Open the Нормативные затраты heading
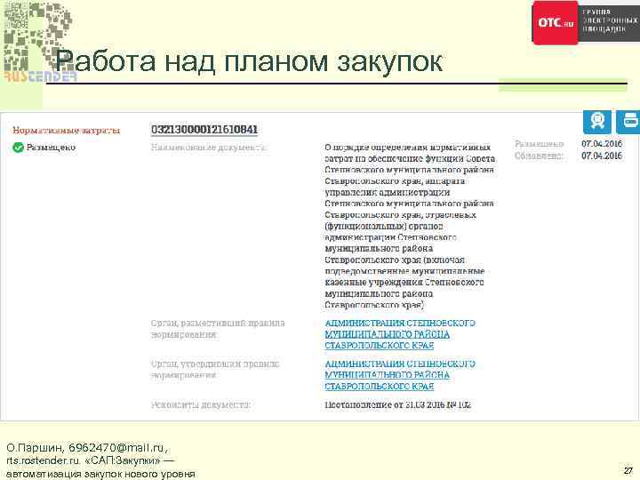 pos(67,131)
